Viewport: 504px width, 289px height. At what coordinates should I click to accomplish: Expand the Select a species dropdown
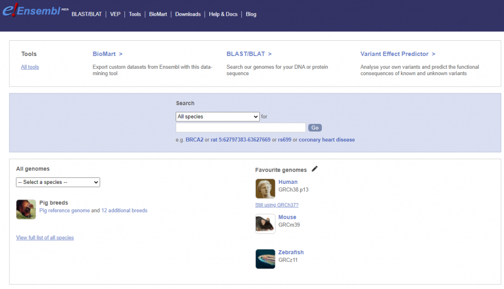coord(58,182)
